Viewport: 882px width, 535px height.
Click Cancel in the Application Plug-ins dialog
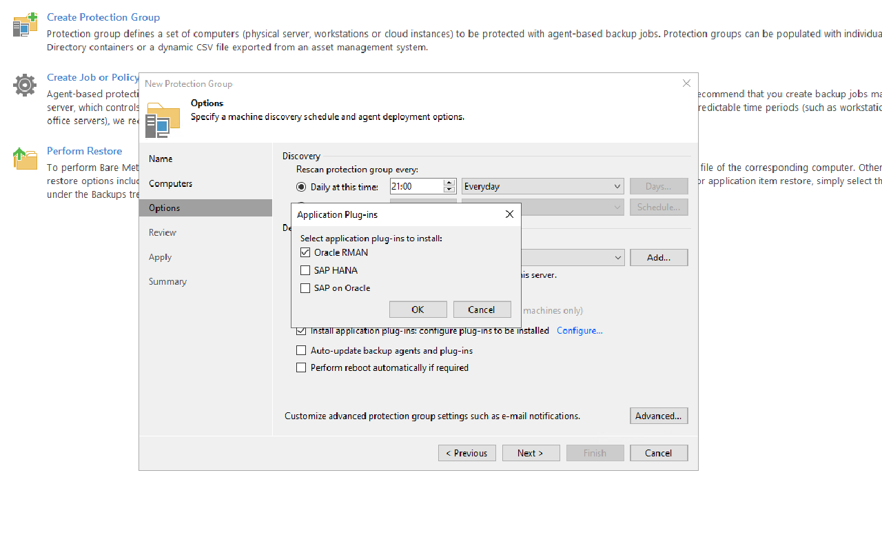(482, 310)
